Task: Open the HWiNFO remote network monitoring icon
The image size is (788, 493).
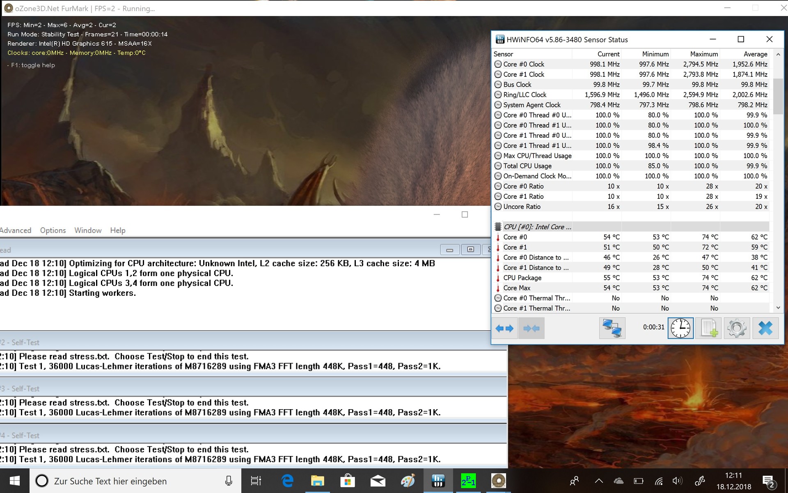Action: [x=612, y=328]
